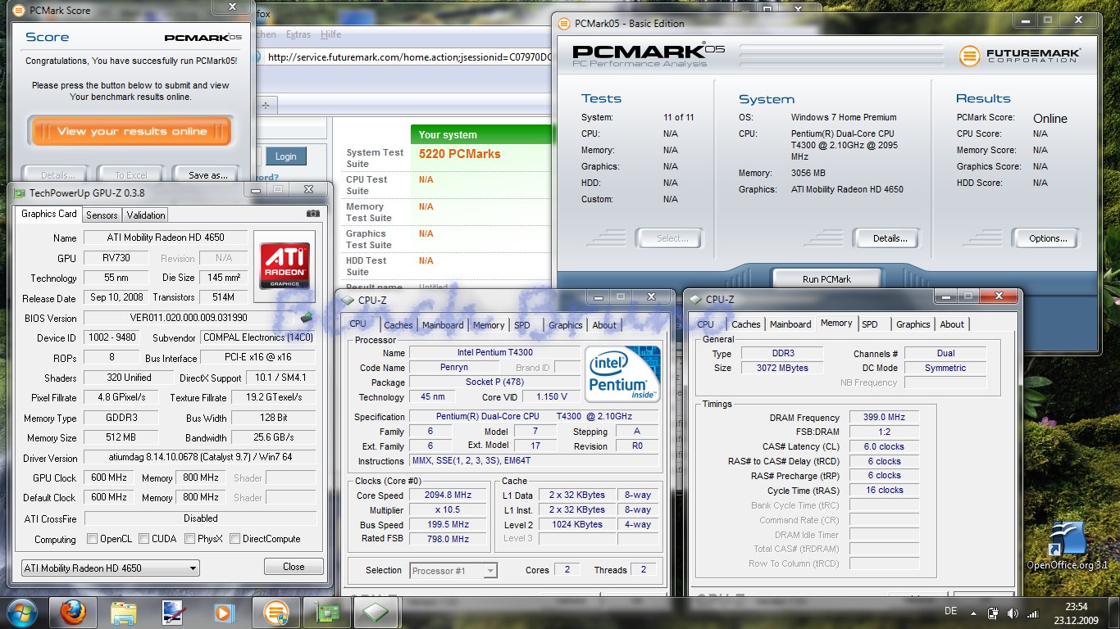Click the 3072 MBytes memory size field
The height and width of the screenshot is (629, 1120).
(782, 368)
